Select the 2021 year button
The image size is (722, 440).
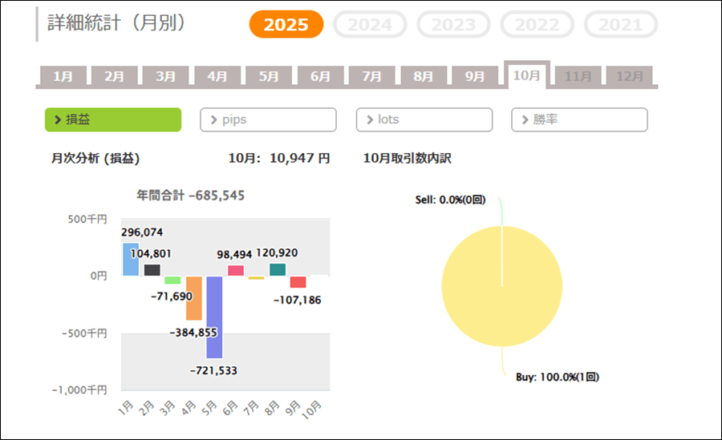[x=620, y=25]
